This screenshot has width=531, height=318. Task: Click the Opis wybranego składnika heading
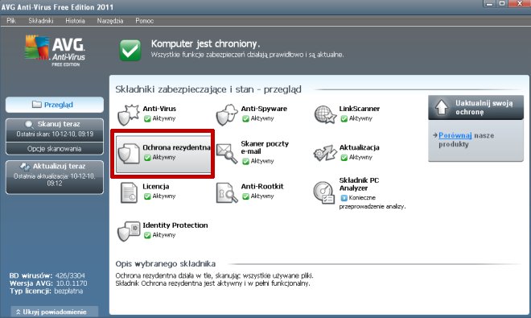(x=166, y=264)
